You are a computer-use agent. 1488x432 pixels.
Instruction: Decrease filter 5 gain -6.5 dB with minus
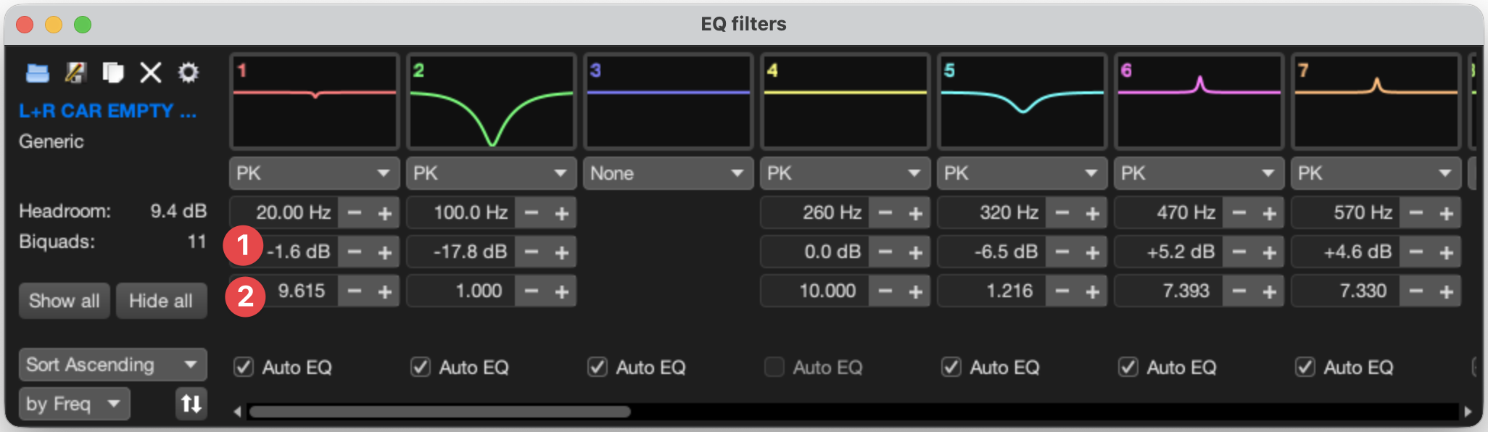pyautogui.click(x=1062, y=252)
